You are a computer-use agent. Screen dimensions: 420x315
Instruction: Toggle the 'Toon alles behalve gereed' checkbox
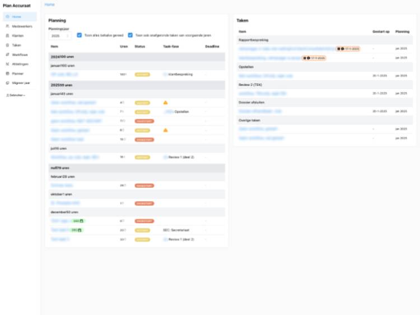80,35
